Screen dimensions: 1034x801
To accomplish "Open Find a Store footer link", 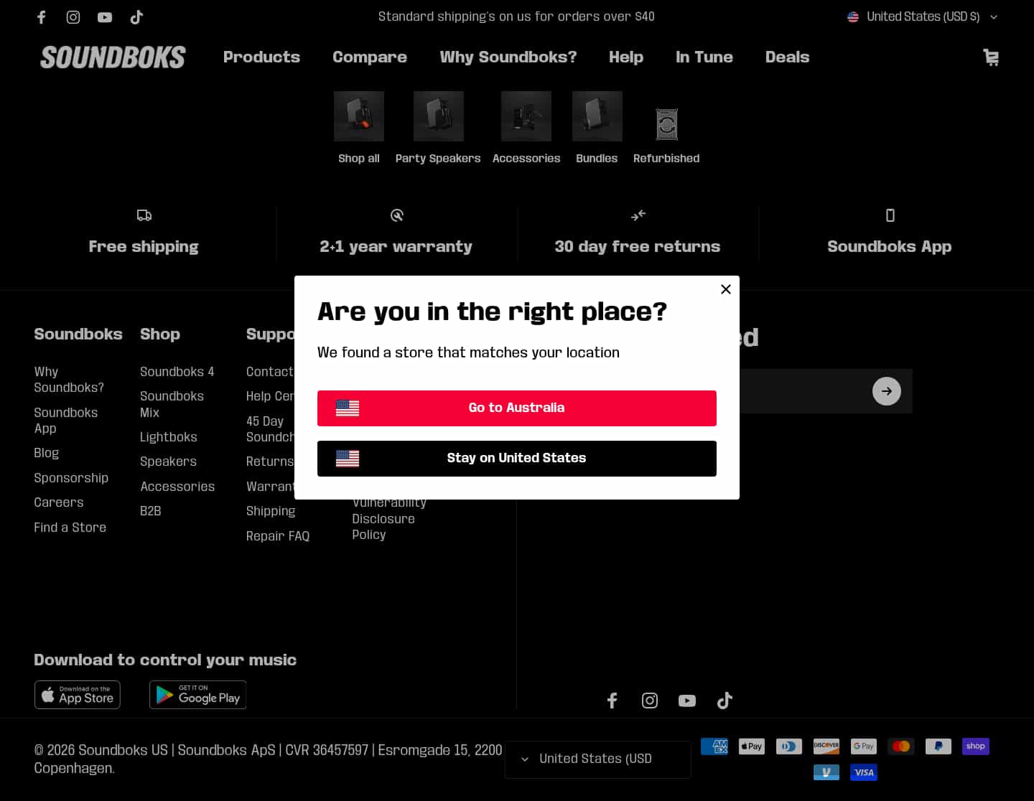I will point(70,528).
